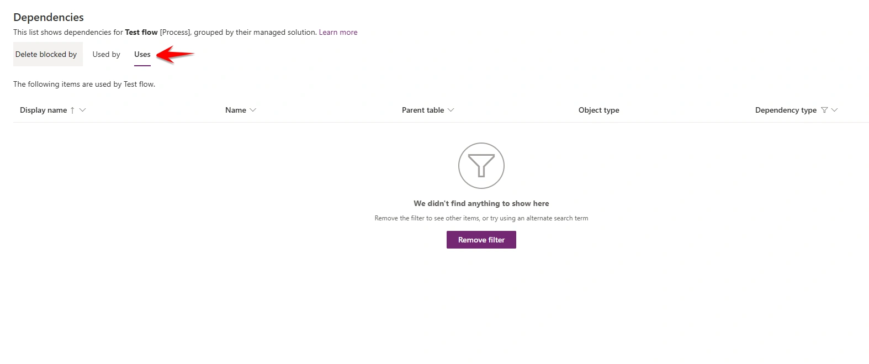Click the large funnel icon in empty state
Viewport: 869px width, 364px height.
(481, 166)
